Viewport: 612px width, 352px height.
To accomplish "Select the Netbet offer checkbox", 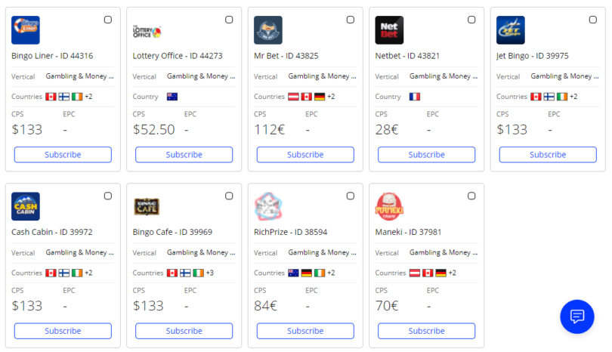I will click(471, 20).
